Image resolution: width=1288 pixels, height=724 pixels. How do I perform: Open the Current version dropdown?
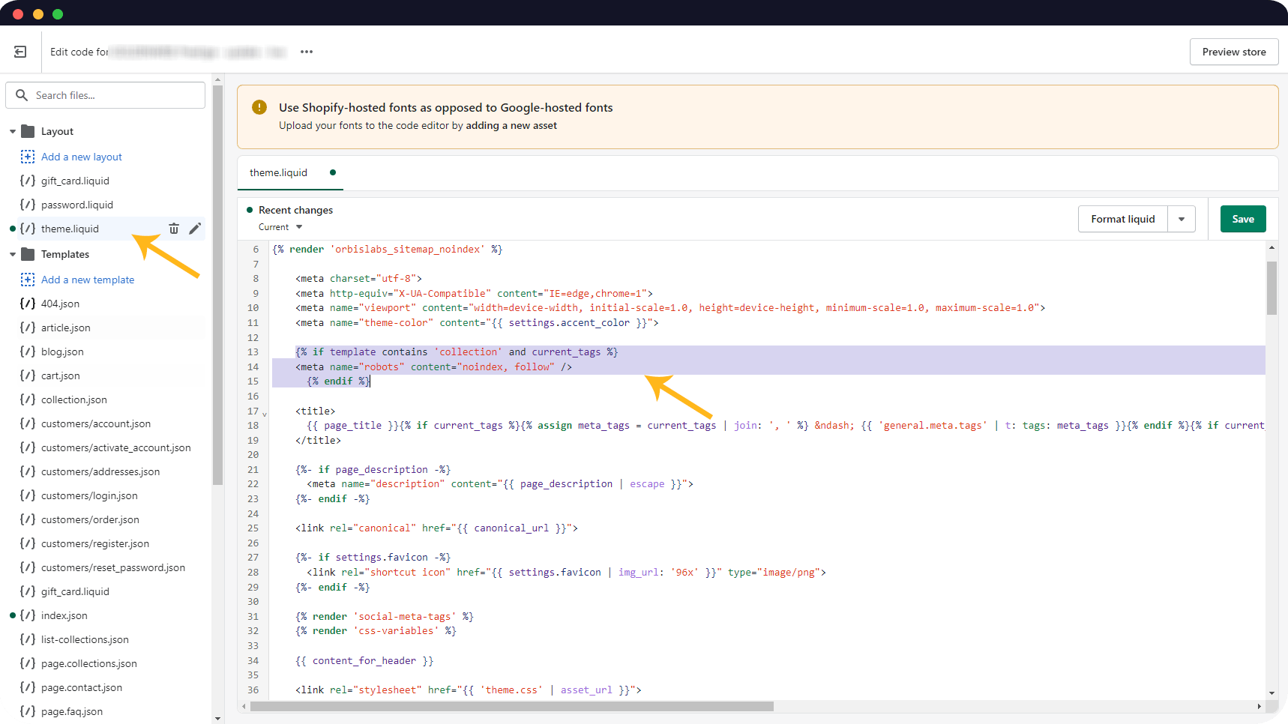280,227
